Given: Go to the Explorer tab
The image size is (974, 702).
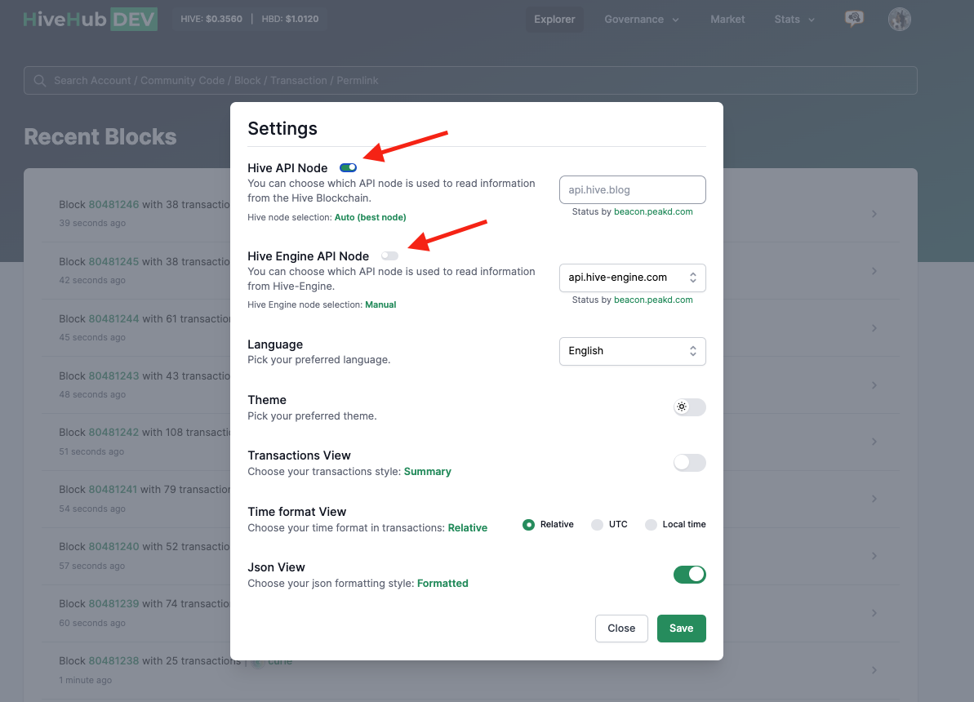Looking at the screenshot, I should point(554,20).
